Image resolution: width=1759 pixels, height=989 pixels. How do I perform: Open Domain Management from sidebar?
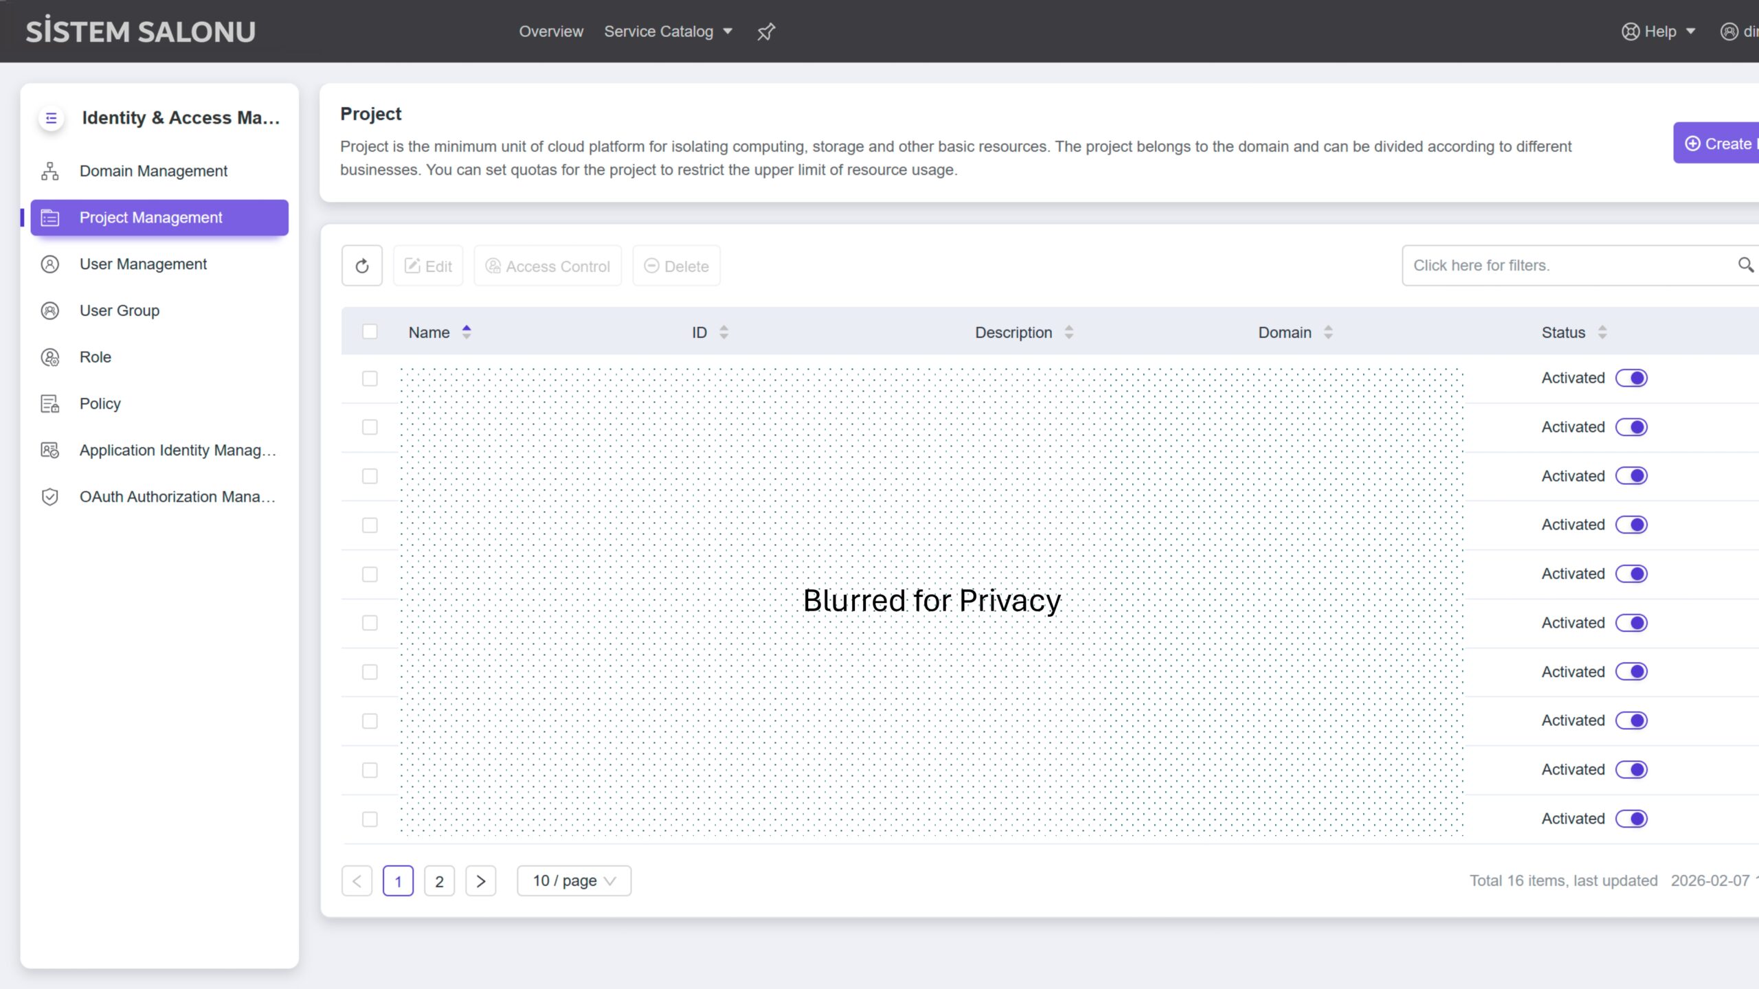pos(153,171)
